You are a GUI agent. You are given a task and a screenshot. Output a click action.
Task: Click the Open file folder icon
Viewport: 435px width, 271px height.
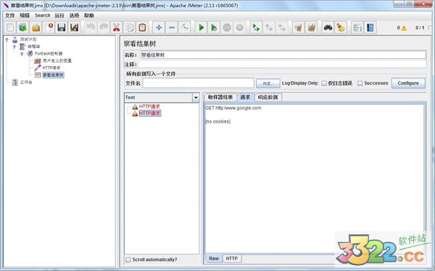pyautogui.click(x=35, y=27)
